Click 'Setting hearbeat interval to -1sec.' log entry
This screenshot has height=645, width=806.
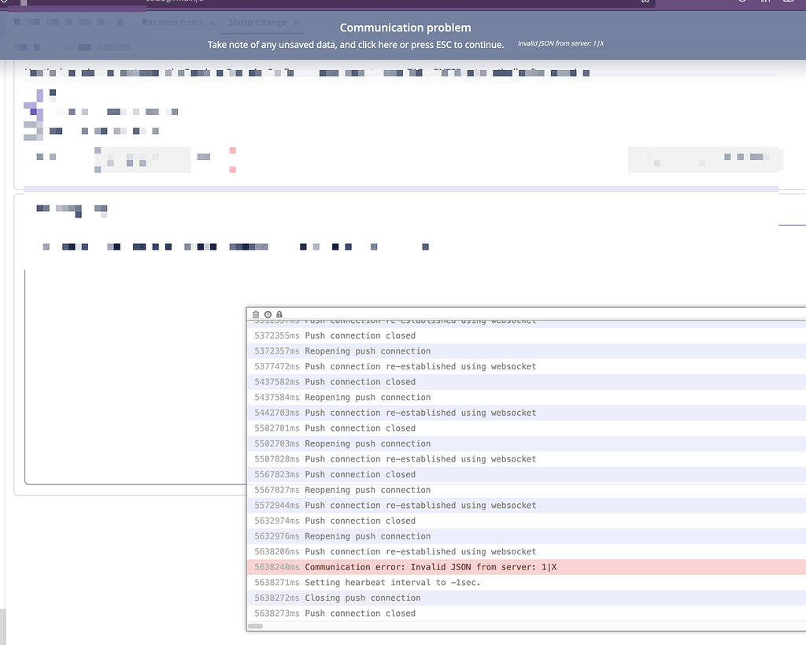pos(527,582)
